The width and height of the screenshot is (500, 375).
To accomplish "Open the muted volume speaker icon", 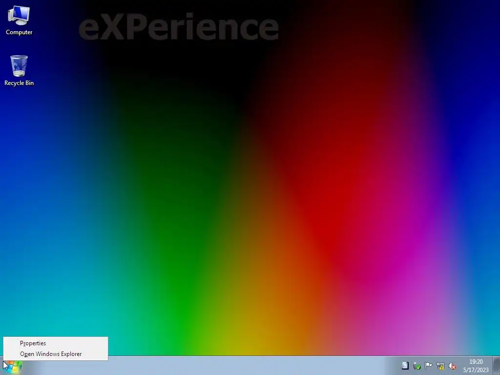I will [x=452, y=366].
